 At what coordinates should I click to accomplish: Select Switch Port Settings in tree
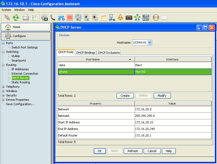(x=25, y=47)
